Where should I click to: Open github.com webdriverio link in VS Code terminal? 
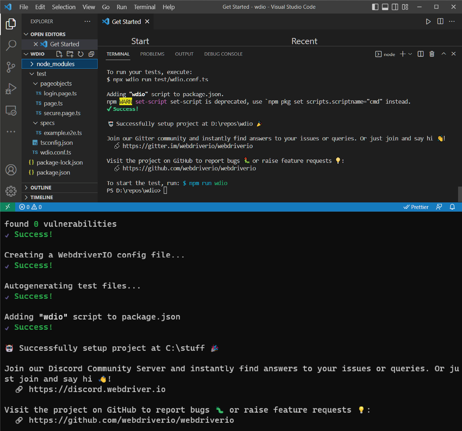coord(189,168)
